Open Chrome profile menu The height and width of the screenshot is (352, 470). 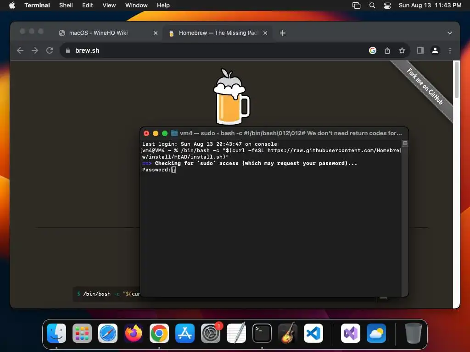tap(435, 50)
